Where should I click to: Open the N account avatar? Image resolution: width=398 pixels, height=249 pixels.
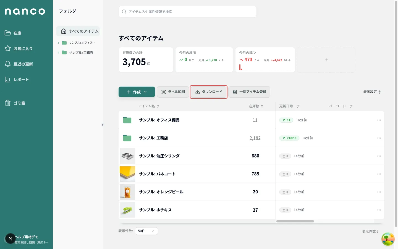11,238
